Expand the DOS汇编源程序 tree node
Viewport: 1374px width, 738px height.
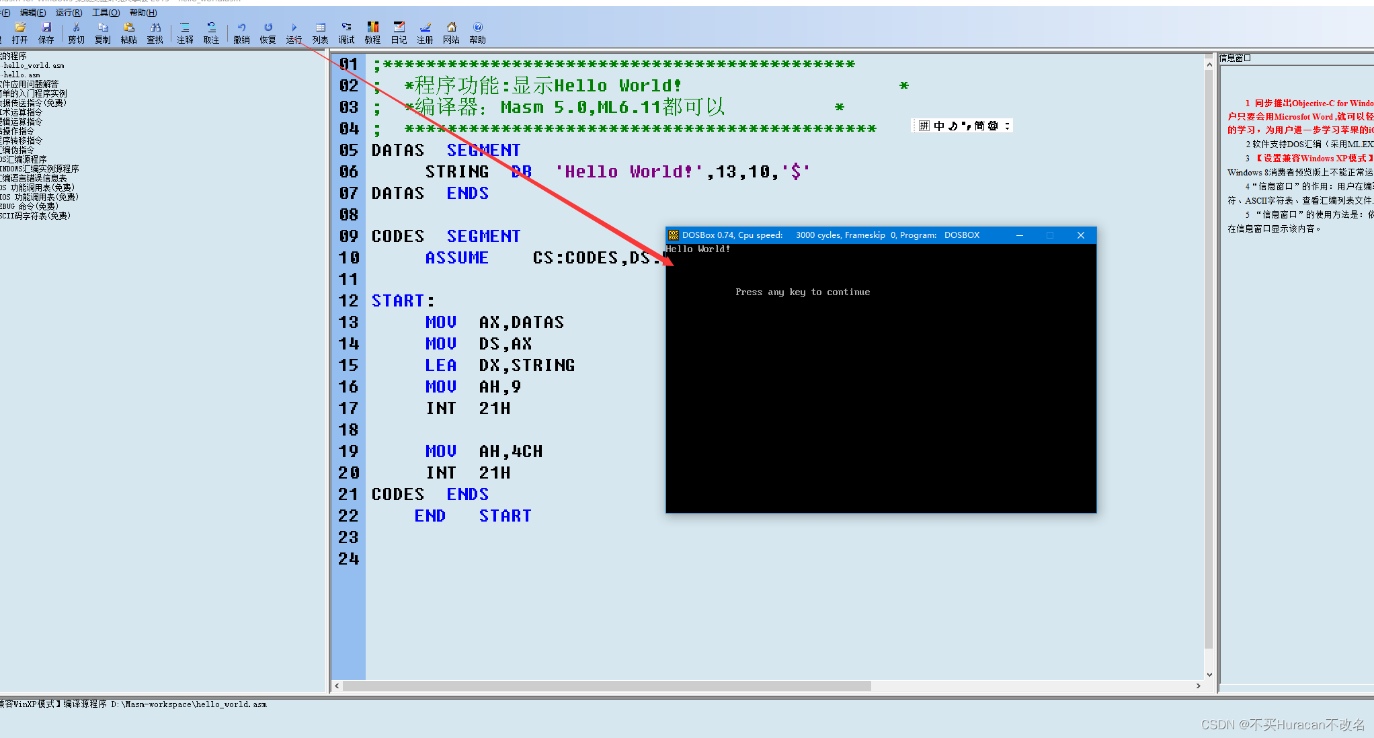(24, 159)
